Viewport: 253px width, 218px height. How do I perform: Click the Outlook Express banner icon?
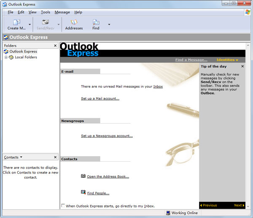coord(6,37)
